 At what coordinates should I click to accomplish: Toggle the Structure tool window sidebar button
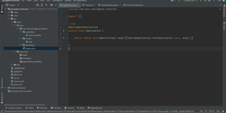point(2,83)
